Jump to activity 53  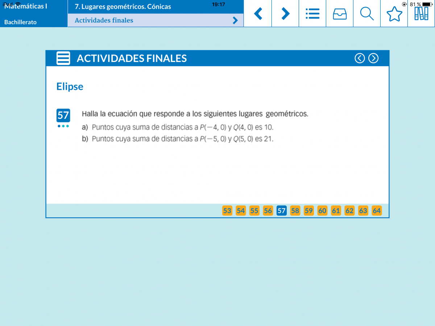[227, 211]
